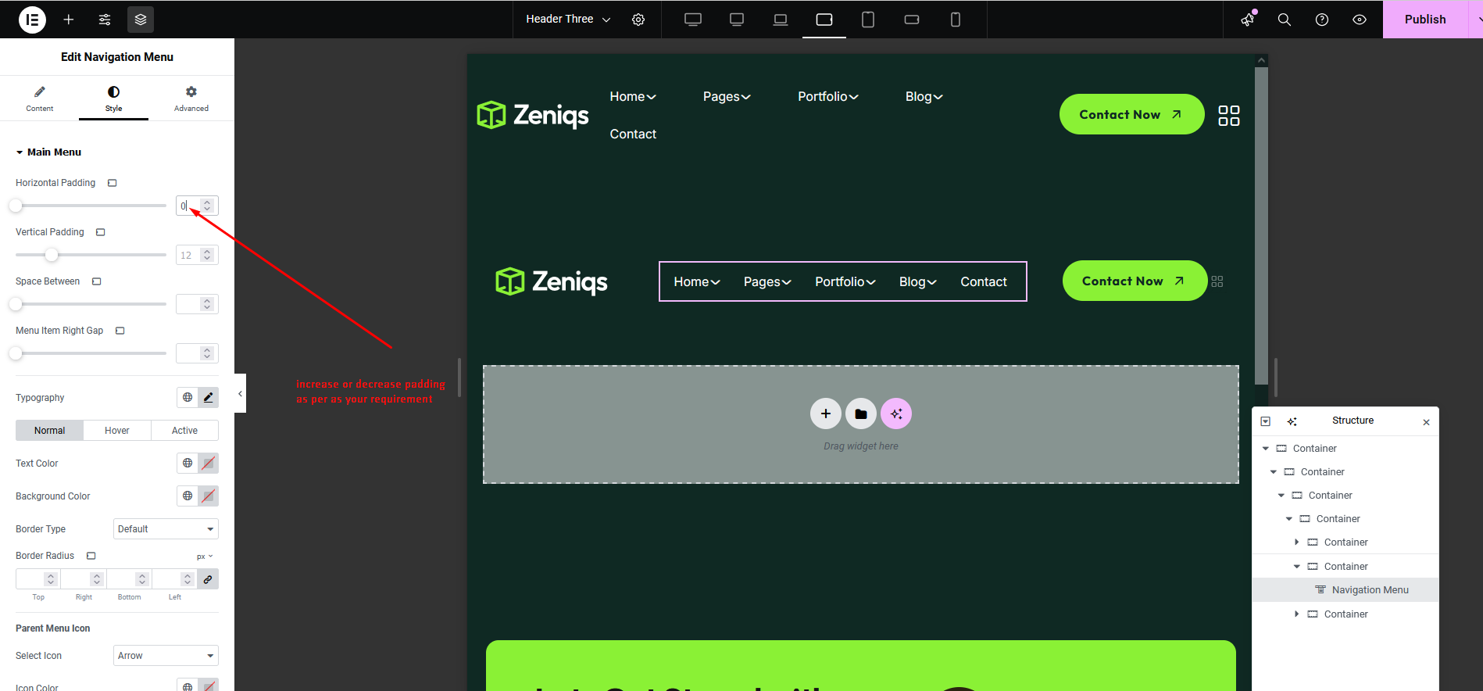Open the Add Element panel plus icon
The image size is (1483, 691).
[x=69, y=20]
